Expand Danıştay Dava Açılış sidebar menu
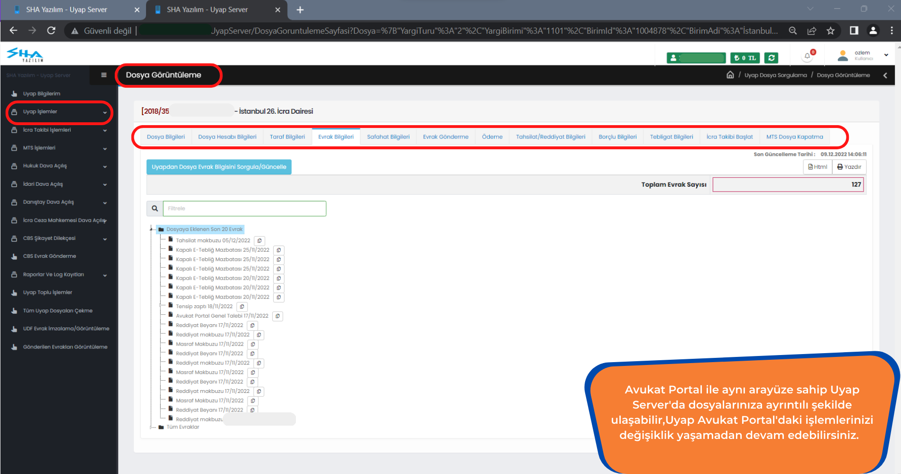 click(x=59, y=202)
